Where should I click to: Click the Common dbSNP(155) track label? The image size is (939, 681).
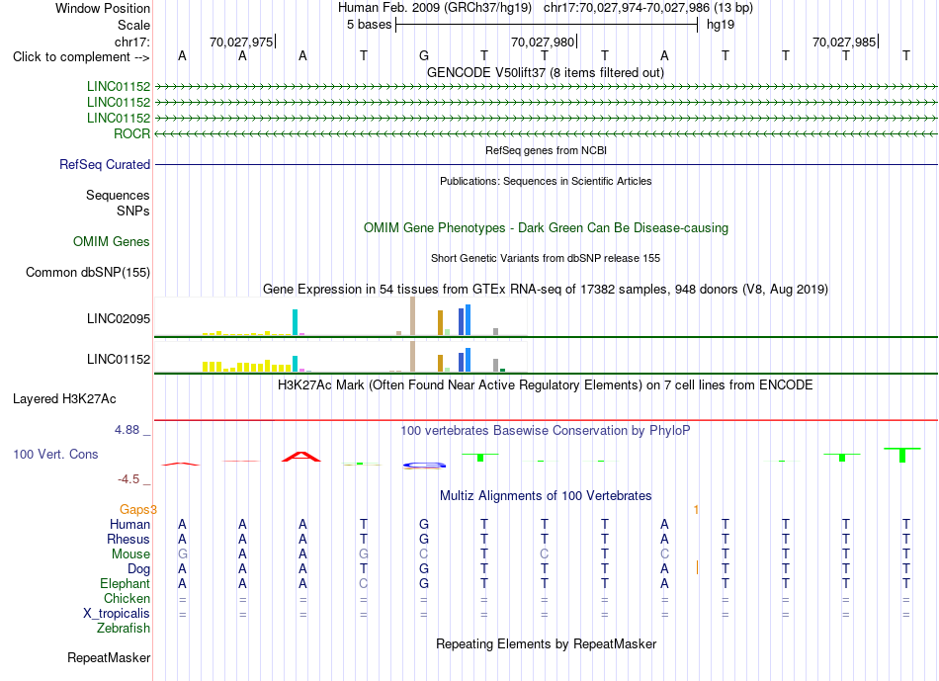click(x=88, y=272)
